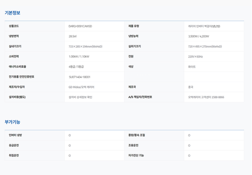This screenshot has width=252, height=175.
Task: Click the 부가기능 section heading
Action: [12, 122]
